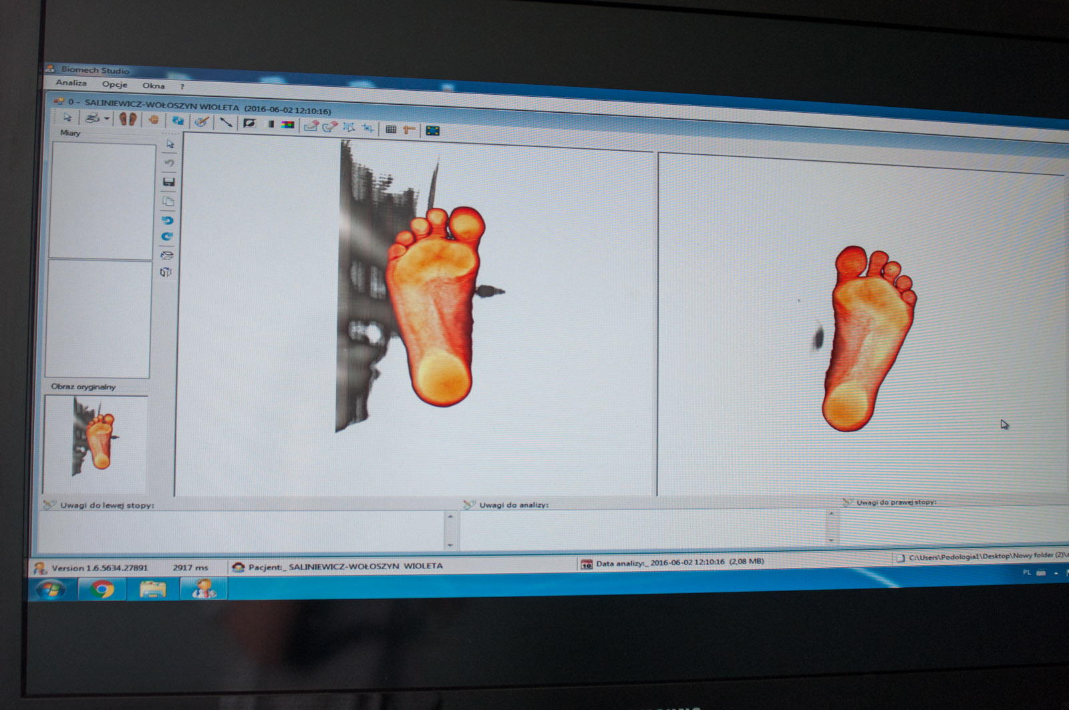Select the hand pan tool
The width and height of the screenshot is (1069, 710).
(154, 120)
